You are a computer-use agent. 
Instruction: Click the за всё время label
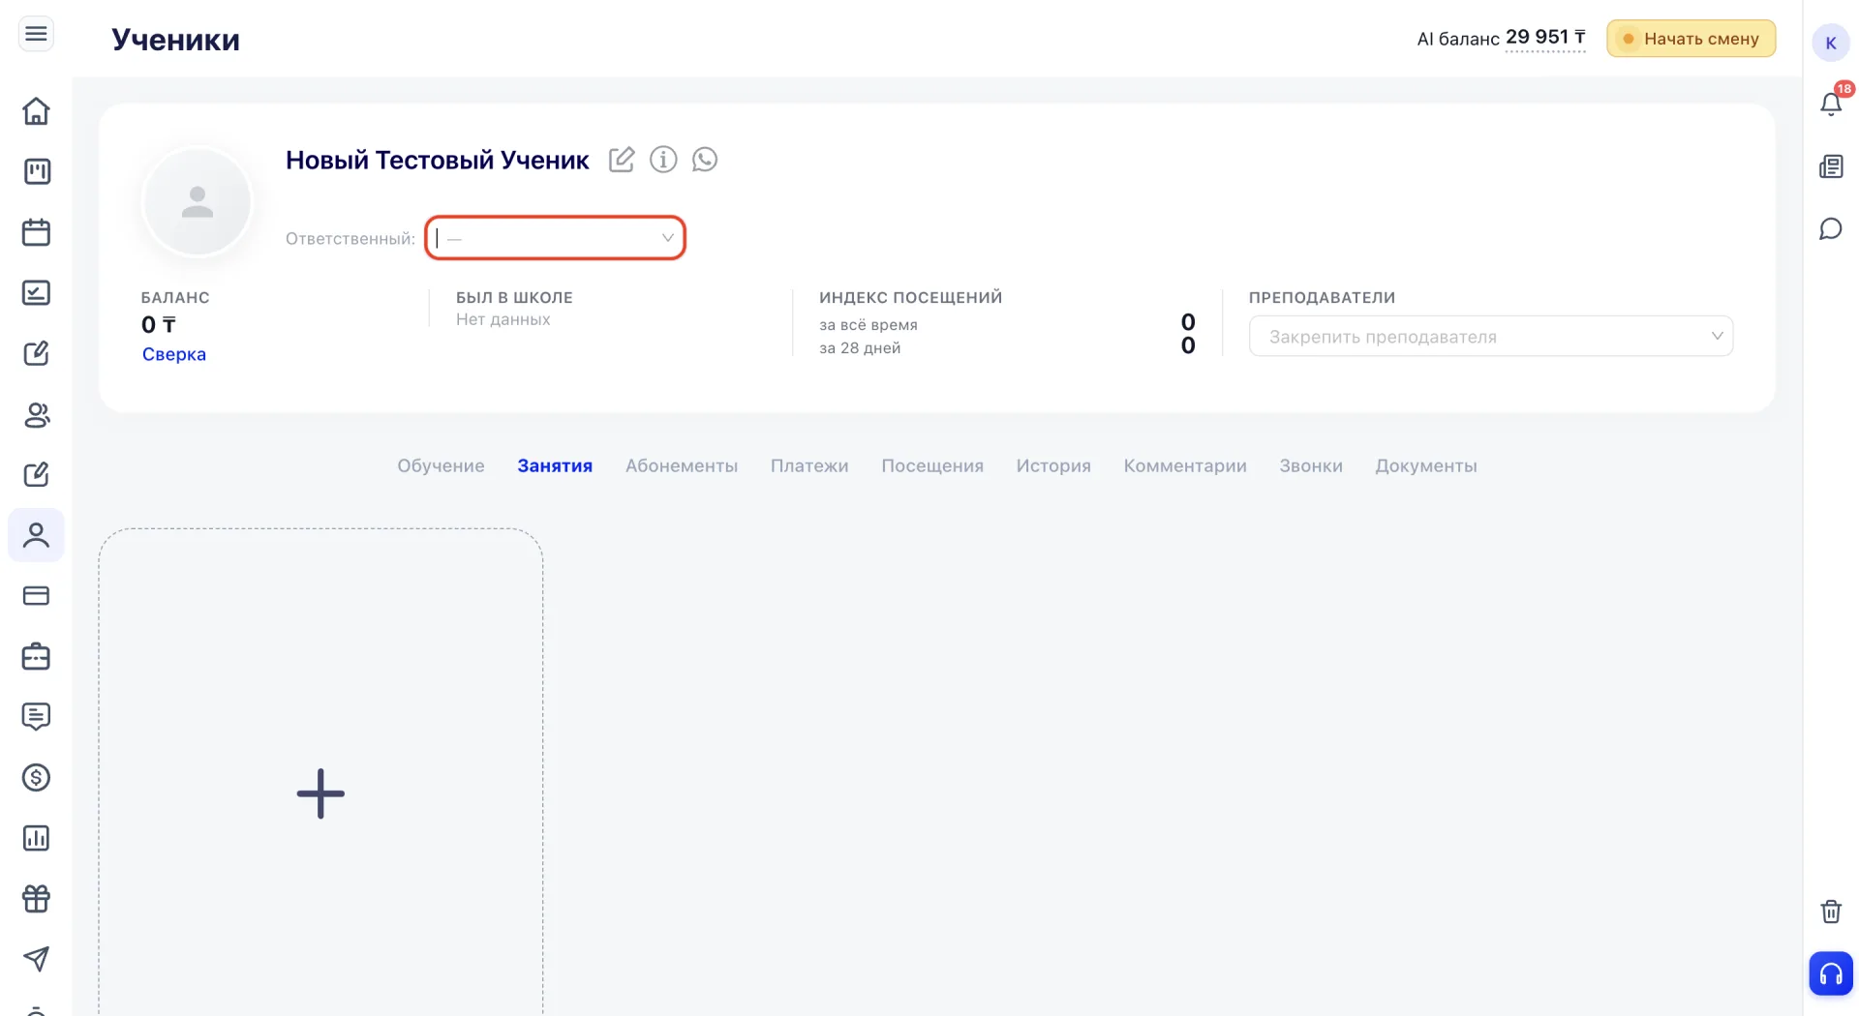(869, 325)
